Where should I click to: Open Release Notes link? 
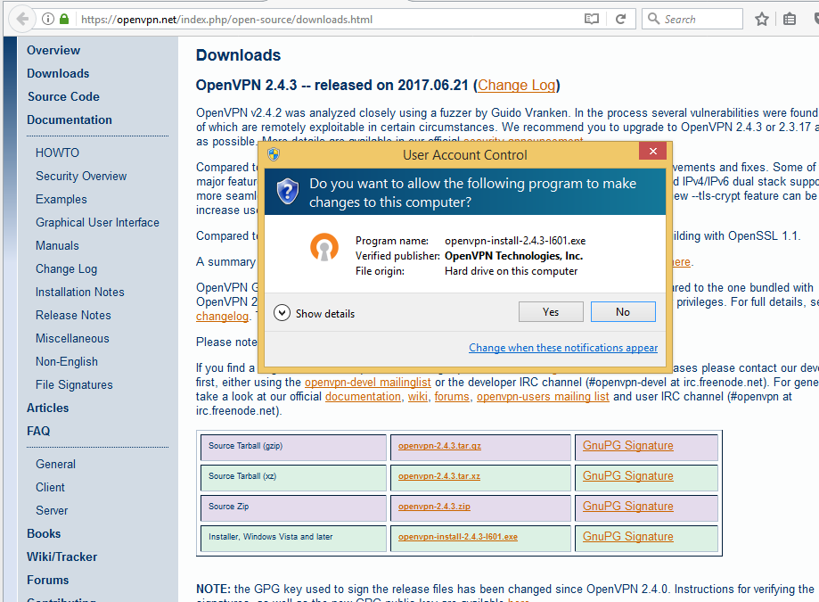[x=73, y=315]
